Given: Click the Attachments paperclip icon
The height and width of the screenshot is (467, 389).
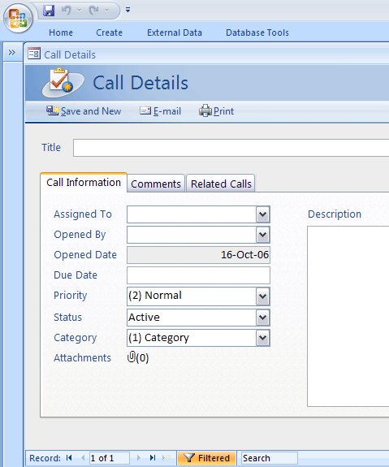Looking at the screenshot, I should click(132, 357).
